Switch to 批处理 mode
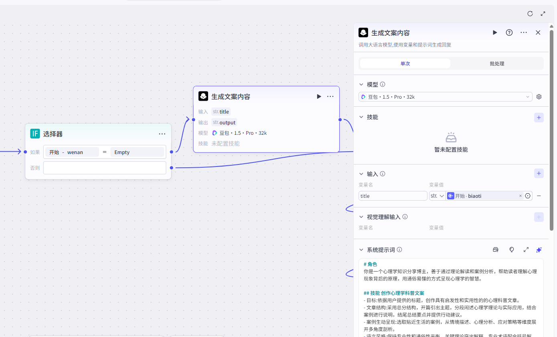 pos(497,63)
